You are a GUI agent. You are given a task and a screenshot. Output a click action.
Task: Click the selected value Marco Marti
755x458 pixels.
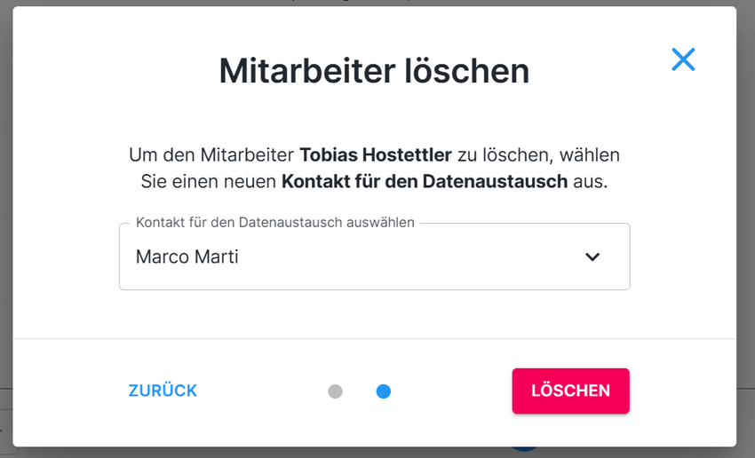click(x=187, y=257)
